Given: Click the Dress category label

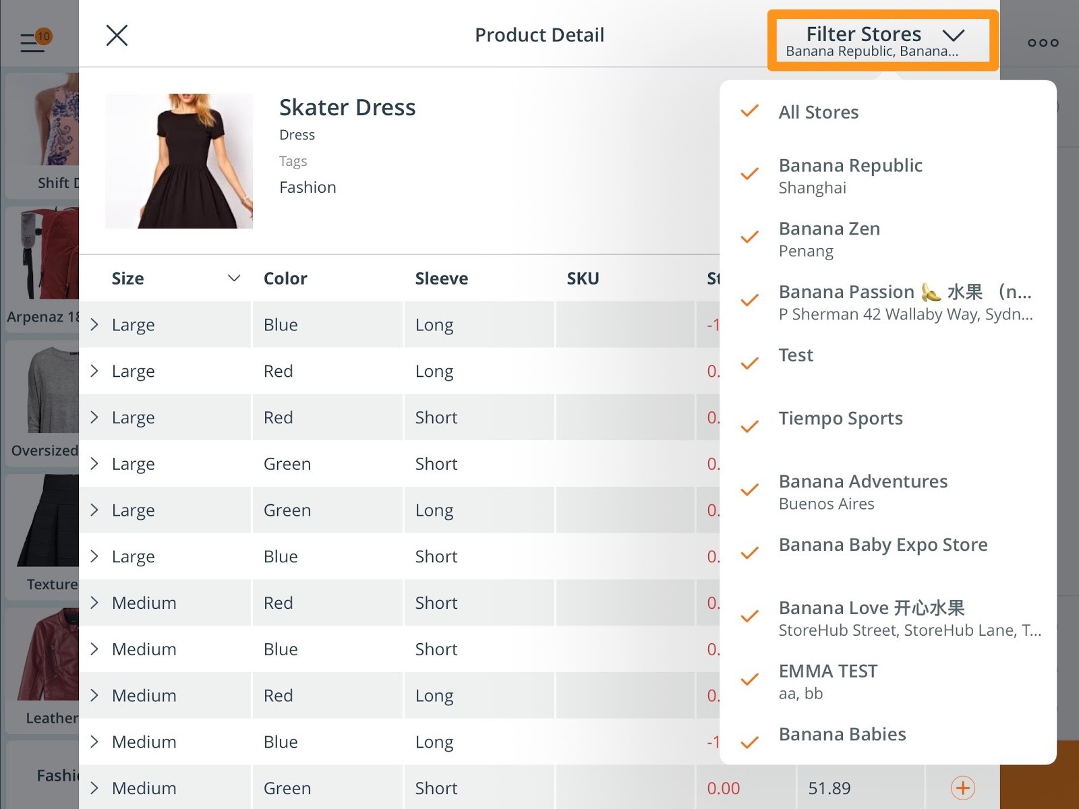Looking at the screenshot, I should coord(297,135).
